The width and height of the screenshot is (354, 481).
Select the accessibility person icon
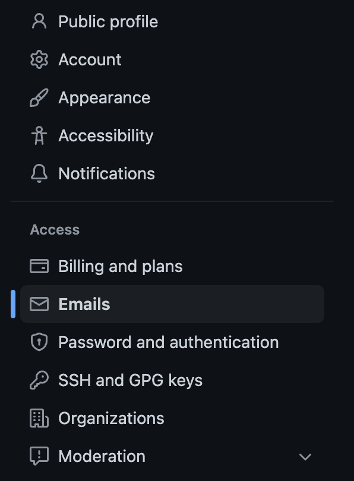39,135
